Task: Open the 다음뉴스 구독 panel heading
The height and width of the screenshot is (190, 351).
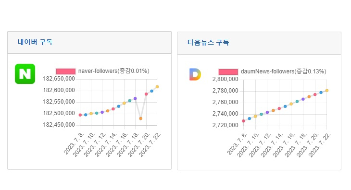Action: coord(208,42)
